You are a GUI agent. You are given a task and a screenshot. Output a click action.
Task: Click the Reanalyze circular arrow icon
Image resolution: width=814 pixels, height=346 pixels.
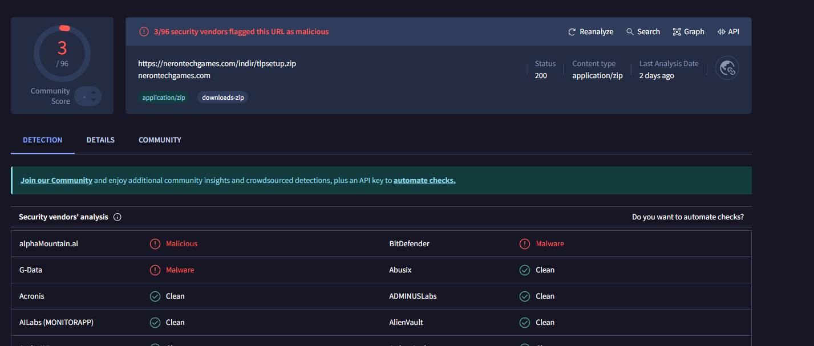coord(572,32)
